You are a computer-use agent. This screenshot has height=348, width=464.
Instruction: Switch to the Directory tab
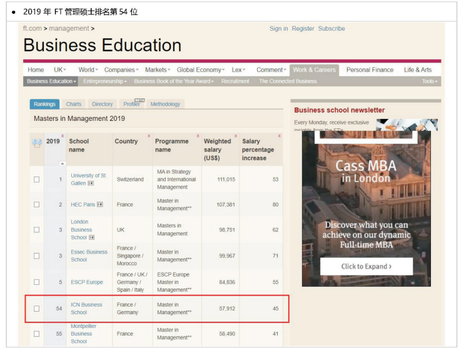tap(103, 104)
